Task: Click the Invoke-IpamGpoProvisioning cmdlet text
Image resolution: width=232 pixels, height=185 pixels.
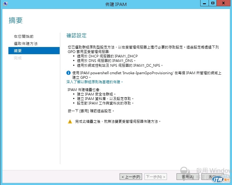Action: (x=148, y=73)
